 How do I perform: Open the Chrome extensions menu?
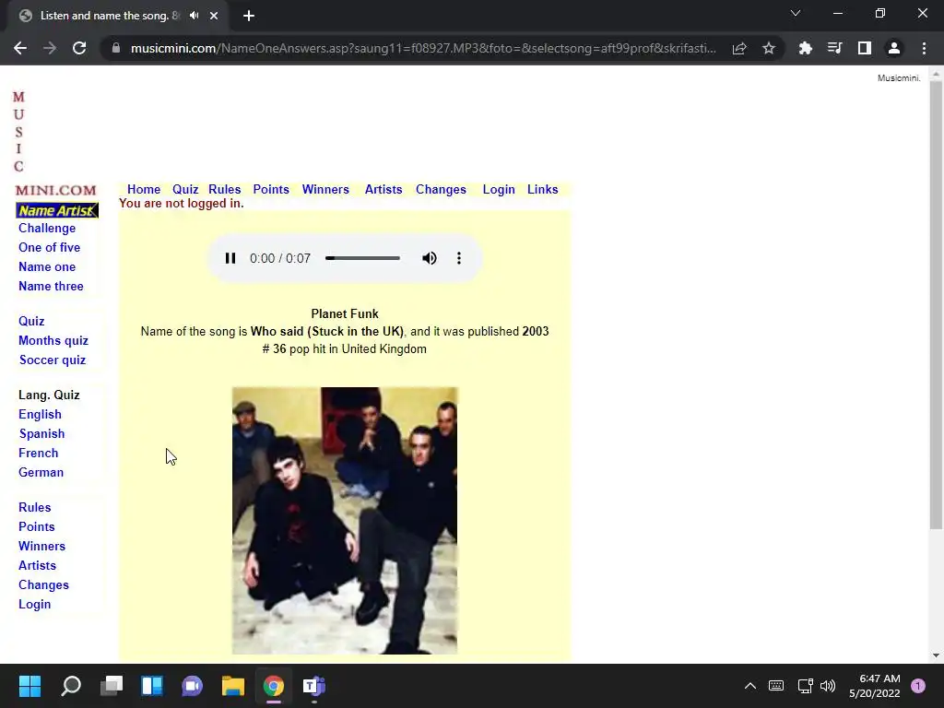(x=805, y=48)
